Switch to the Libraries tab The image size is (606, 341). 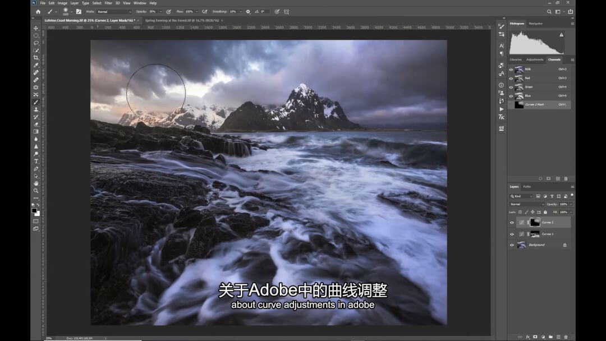tap(516, 59)
